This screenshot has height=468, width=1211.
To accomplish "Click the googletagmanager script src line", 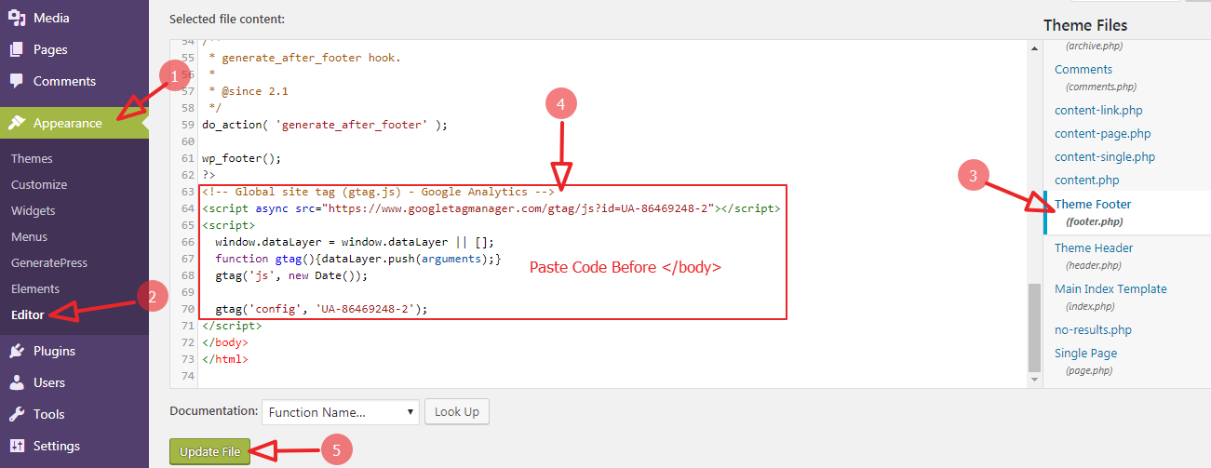I will pyautogui.click(x=491, y=208).
